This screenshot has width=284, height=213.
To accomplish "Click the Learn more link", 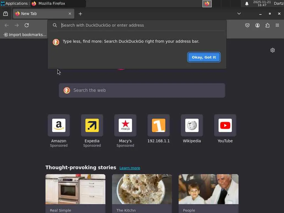I will tap(130, 168).
